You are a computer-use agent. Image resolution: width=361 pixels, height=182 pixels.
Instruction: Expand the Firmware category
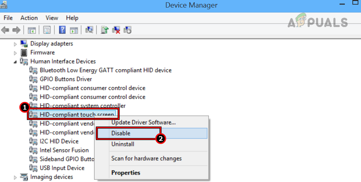point(15,53)
